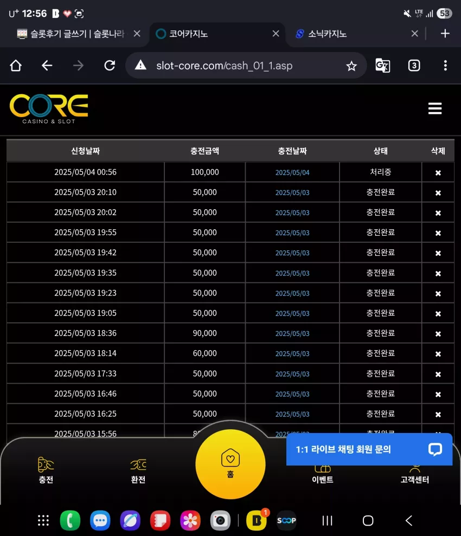
Task: Close the 코어카지노 tab
Action: [x=276, y=34]
